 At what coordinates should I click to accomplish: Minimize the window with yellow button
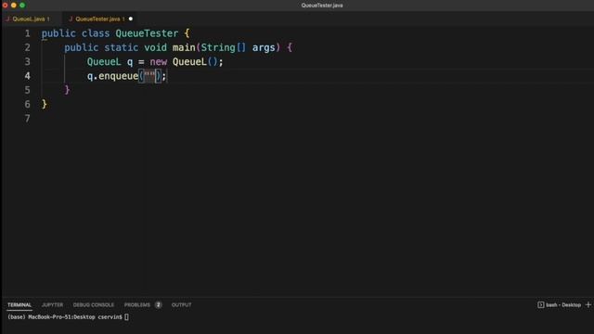pos(14,6)
